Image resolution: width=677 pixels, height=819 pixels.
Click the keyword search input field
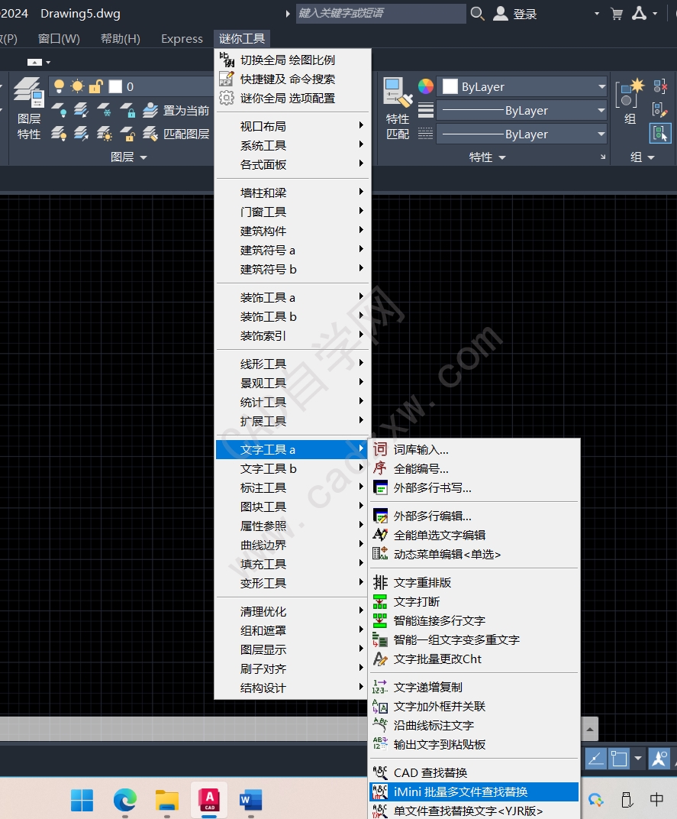tap(381, 14)
